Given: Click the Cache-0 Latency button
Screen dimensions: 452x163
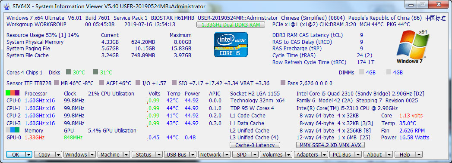Looking at the screenshot, I should pyautogui.click(x=255, y=145).
